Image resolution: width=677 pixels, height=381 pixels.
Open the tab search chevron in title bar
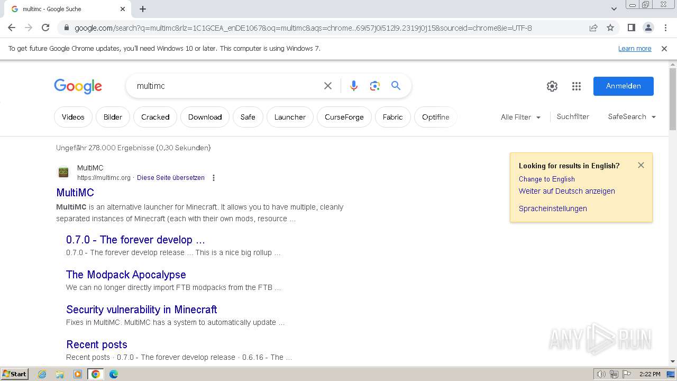(x=614, y=9)
